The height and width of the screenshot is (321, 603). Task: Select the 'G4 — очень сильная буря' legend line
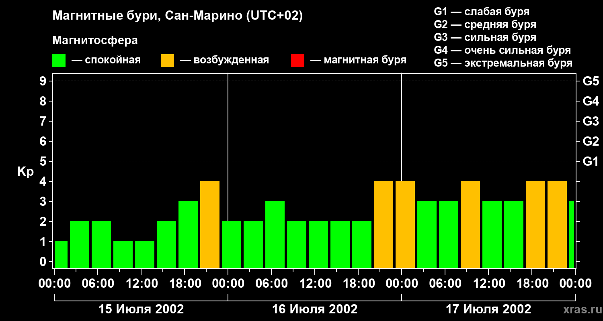[502, 50]
